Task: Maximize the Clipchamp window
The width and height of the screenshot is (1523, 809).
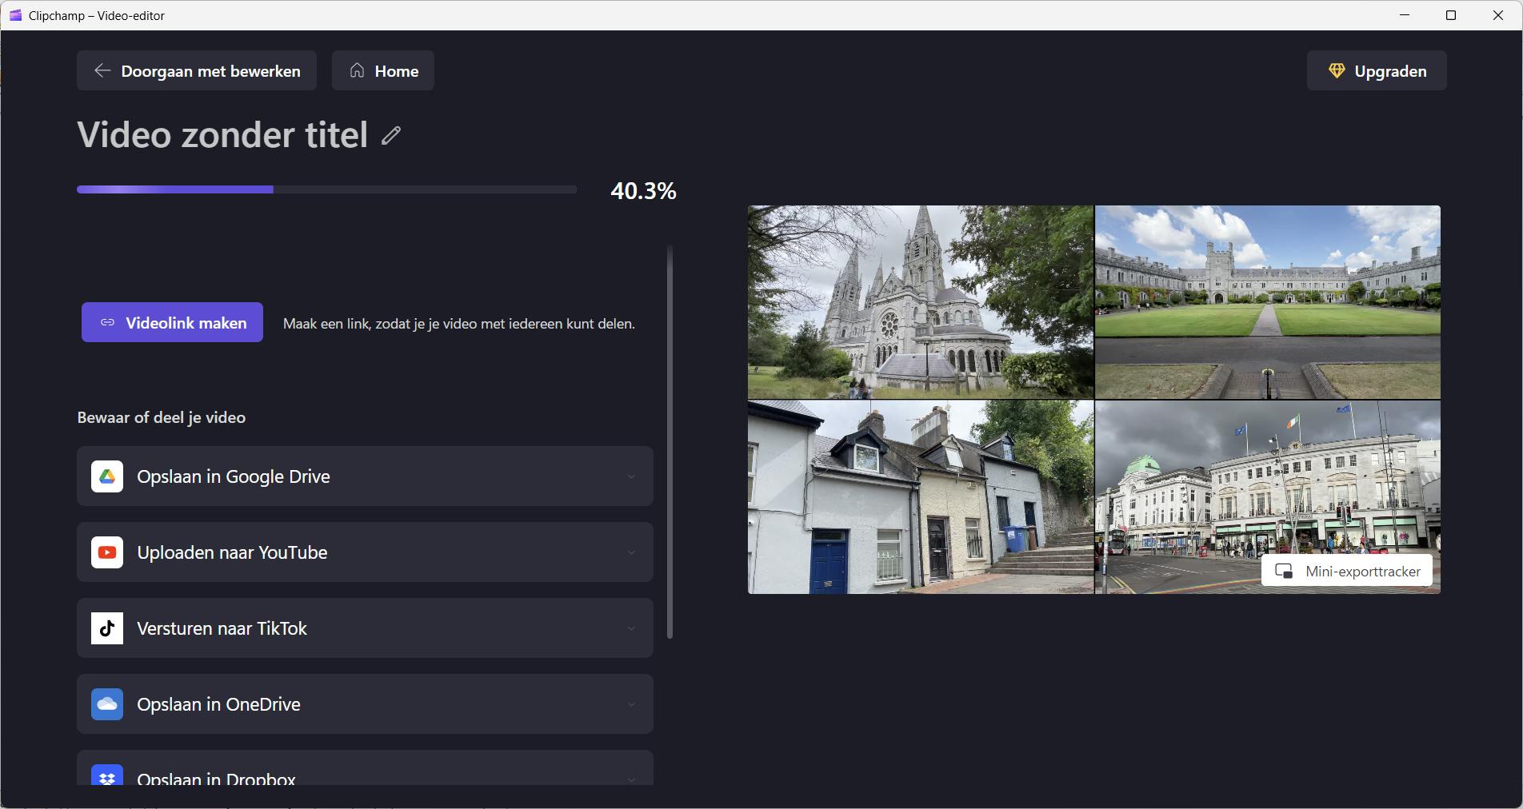Action: click(x=1451, y=15)
